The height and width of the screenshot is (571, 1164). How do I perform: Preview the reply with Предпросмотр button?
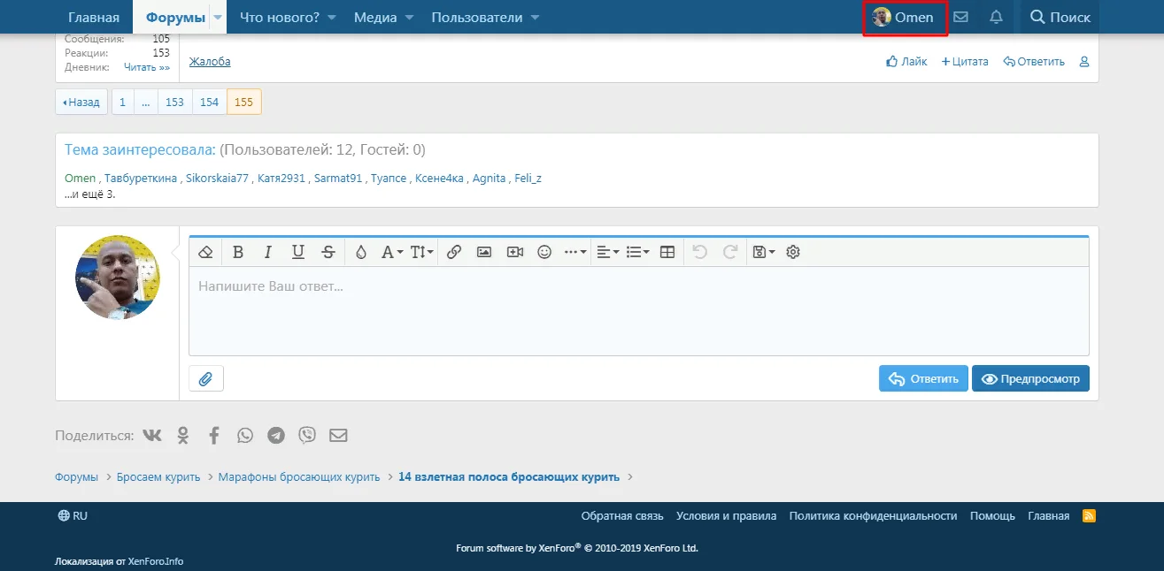[x=1031, y=378]
